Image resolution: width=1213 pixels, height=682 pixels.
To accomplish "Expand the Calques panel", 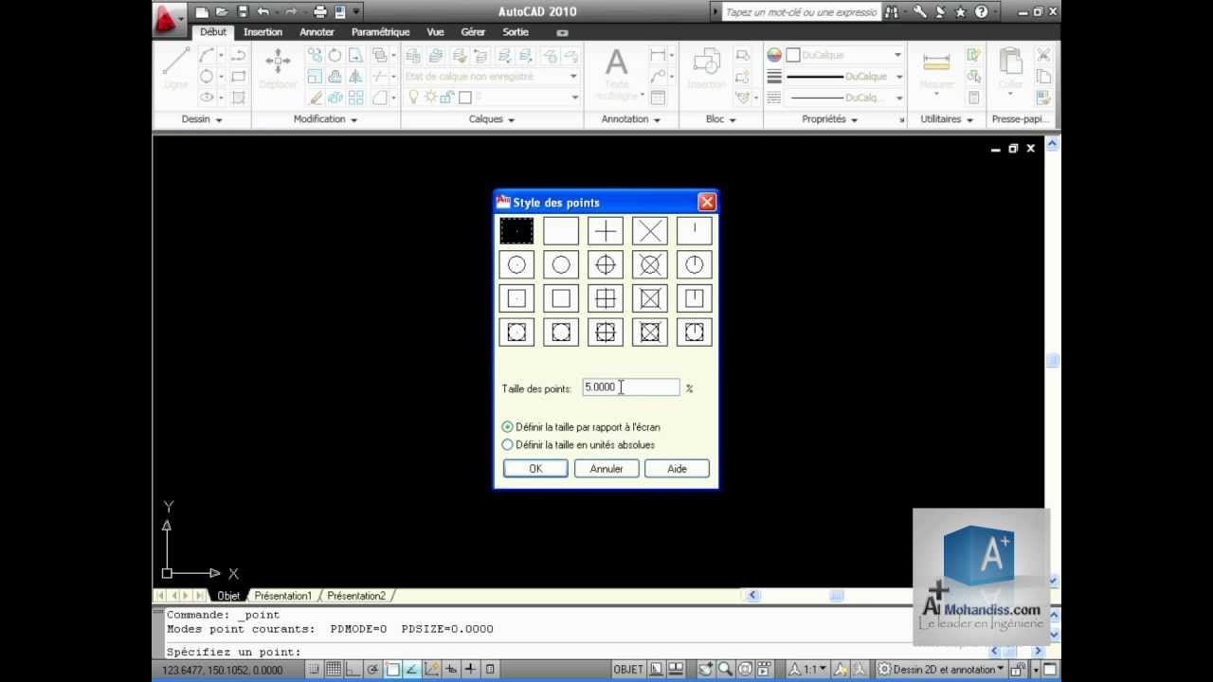I will click(x=492, y=119).
